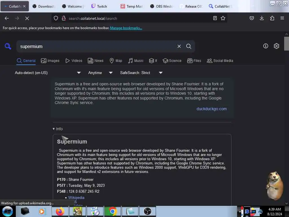Switch to the Release OBS GitHub tab

(191, 6)
